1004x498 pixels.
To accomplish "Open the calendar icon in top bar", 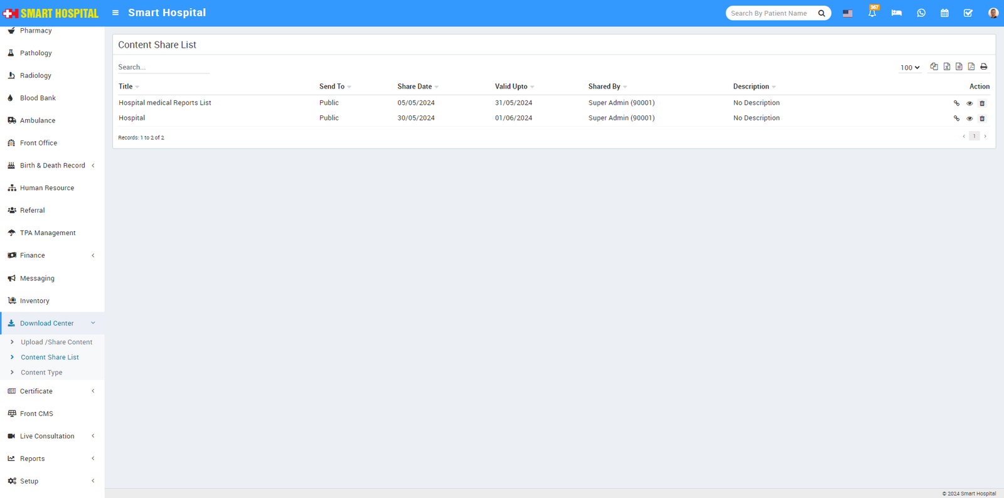I will point(944,13).
